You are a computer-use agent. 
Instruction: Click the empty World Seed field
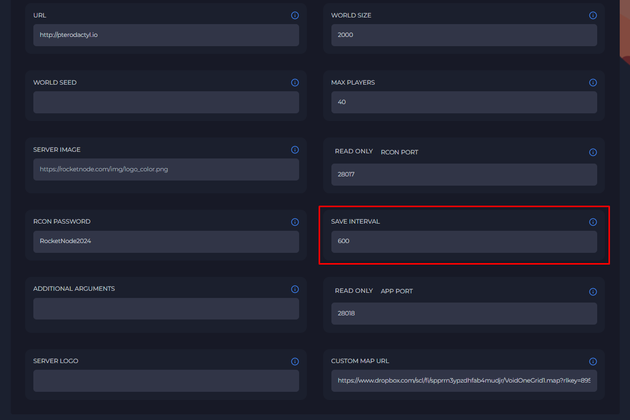tap(166, 102)
